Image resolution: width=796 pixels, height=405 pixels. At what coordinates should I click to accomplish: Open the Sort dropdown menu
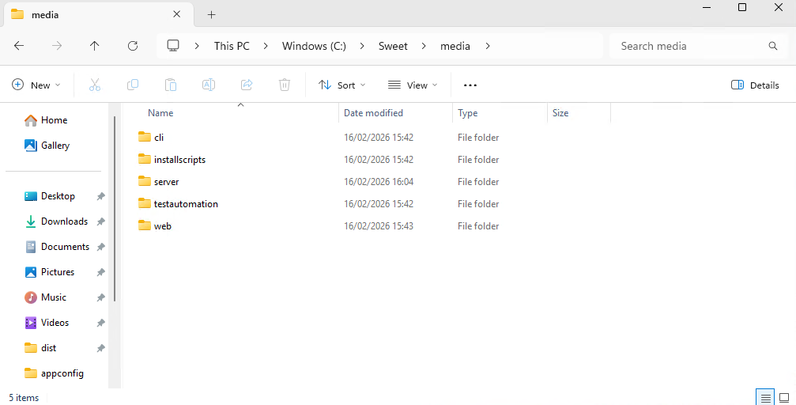click(342, 85)
